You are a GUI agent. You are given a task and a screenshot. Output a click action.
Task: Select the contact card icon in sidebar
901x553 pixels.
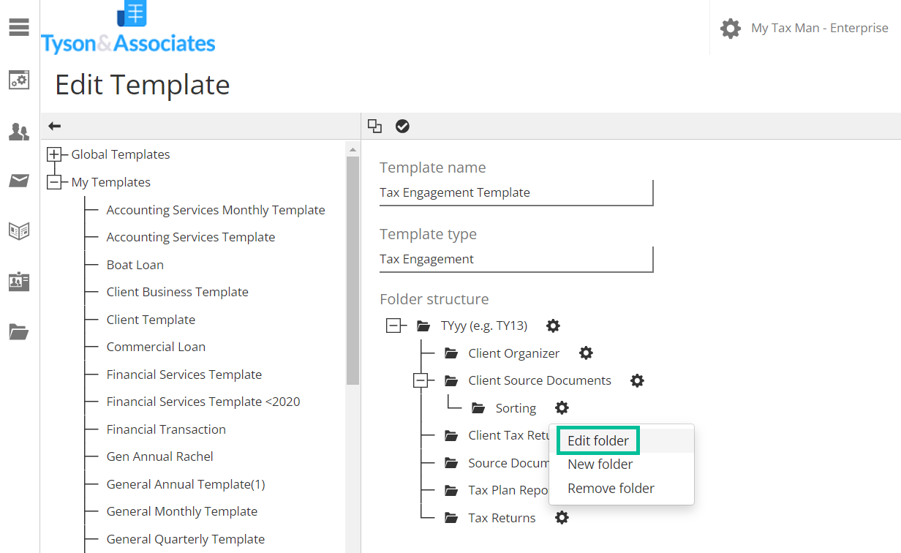[18, 282]
